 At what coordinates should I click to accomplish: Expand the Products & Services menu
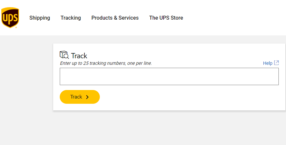(115, 18)
